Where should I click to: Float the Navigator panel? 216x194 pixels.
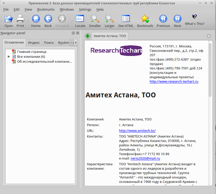click(x=73, y=33)
